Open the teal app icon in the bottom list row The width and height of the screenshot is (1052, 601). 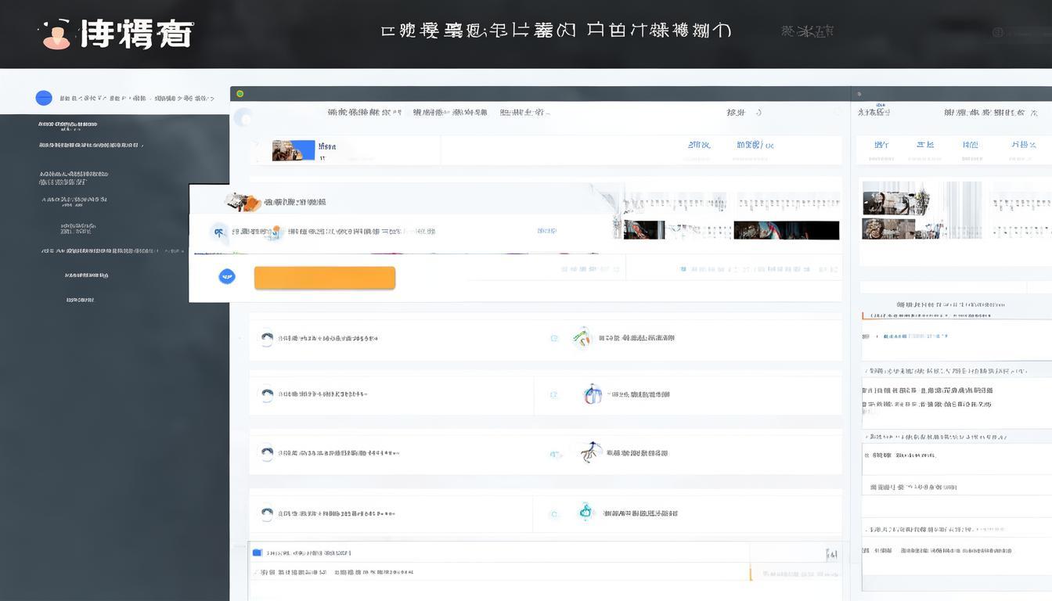point(585,513)
